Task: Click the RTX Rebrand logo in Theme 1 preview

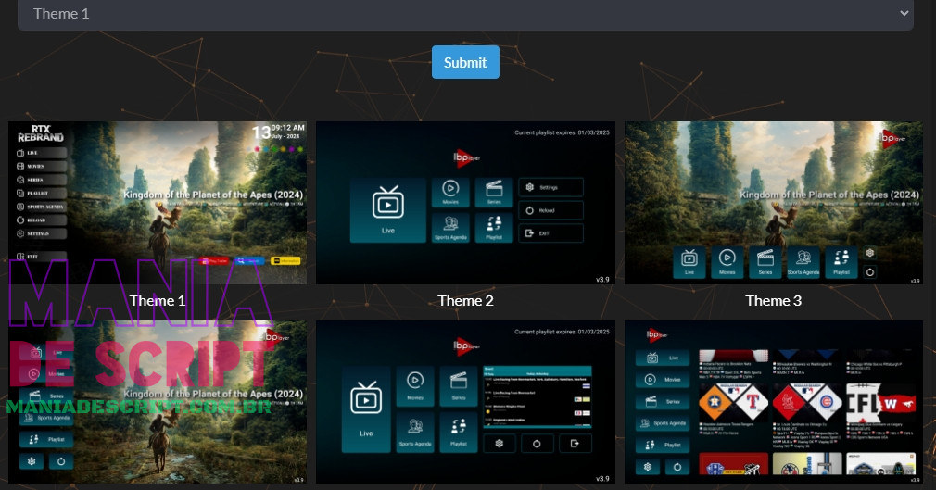Action: point(40,134)
